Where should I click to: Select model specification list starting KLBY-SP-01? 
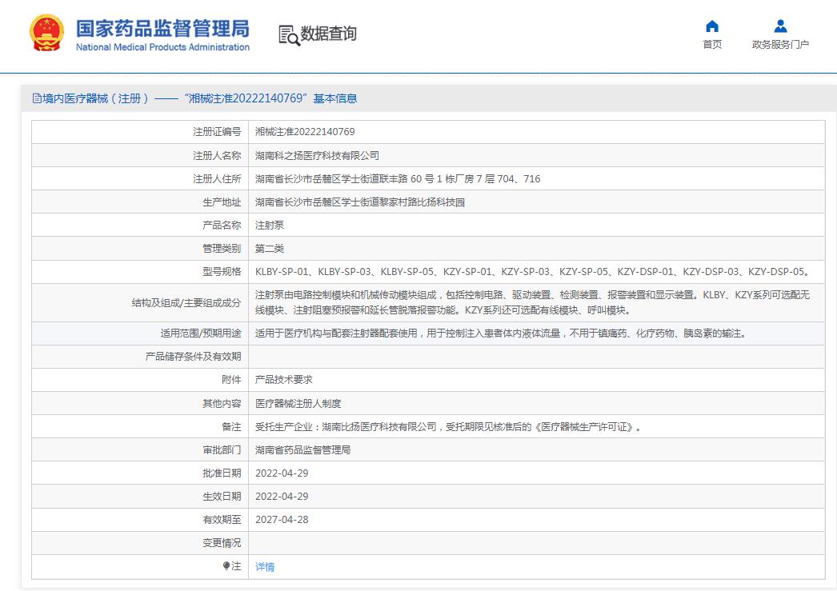pyautogui.click(x=534, y=271)
